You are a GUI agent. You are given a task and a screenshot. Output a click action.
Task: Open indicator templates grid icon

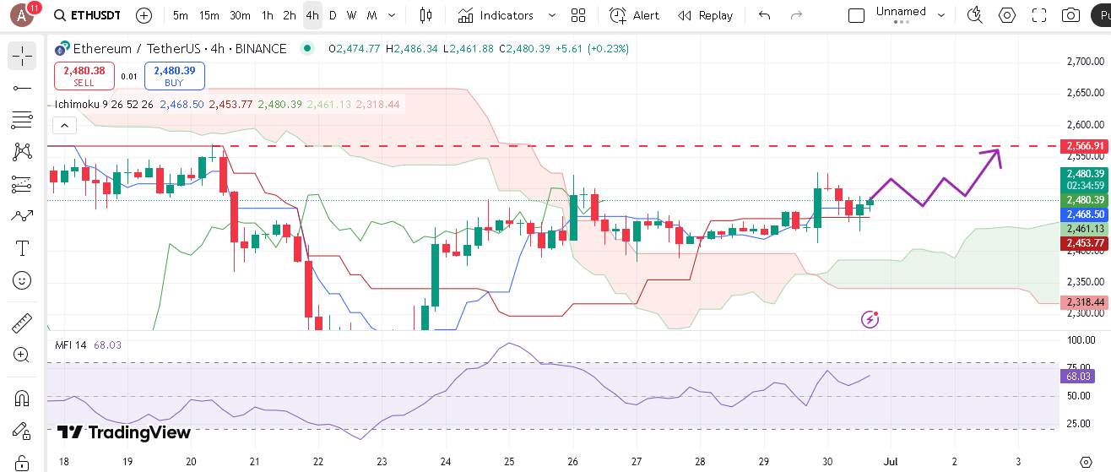pos(578,15)
